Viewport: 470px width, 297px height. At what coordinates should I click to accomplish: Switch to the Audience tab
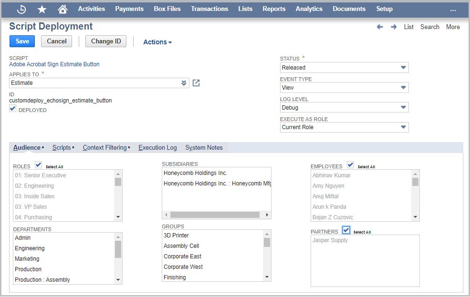[29, 148]
